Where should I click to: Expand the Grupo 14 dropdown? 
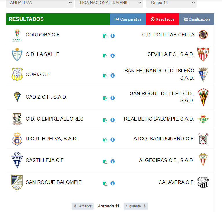171,3
